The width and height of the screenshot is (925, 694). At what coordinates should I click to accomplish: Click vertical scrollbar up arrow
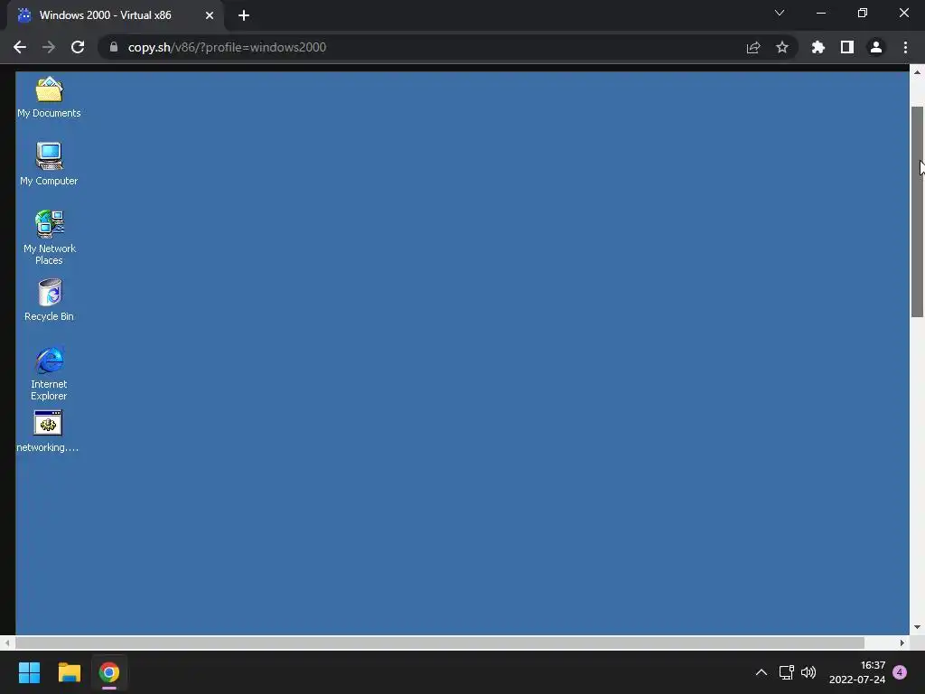pos(917,72)
